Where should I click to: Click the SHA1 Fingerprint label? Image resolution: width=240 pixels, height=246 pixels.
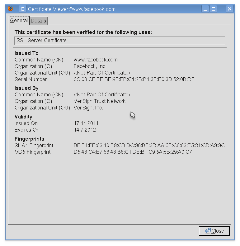(34, 145)
